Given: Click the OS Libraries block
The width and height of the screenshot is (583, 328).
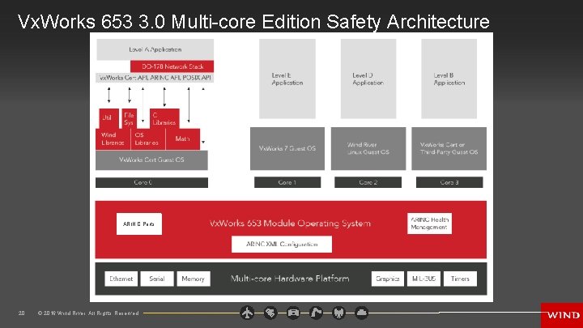Looking at the screenshot, I should coord(147,139).
